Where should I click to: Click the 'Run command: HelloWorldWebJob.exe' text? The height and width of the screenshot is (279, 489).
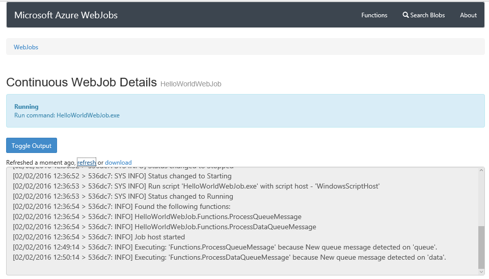67,115
